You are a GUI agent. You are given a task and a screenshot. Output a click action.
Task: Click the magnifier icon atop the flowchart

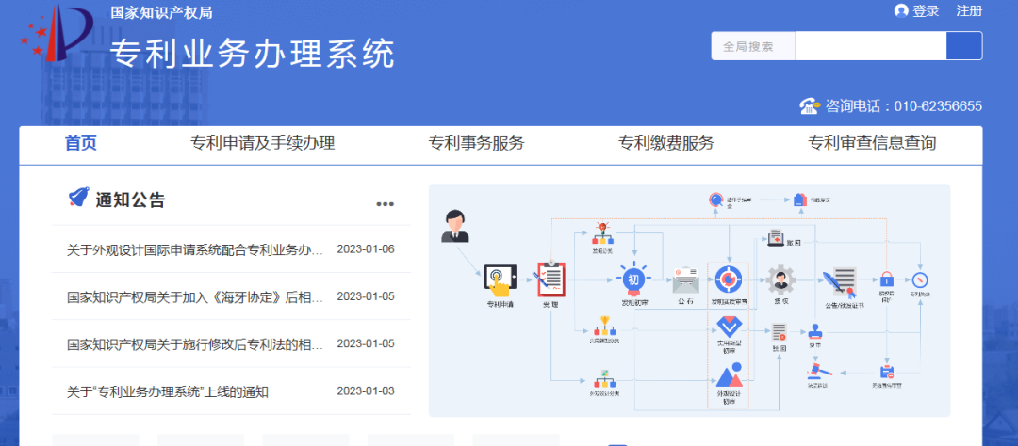pyautogui.click(x=715, y=199)
